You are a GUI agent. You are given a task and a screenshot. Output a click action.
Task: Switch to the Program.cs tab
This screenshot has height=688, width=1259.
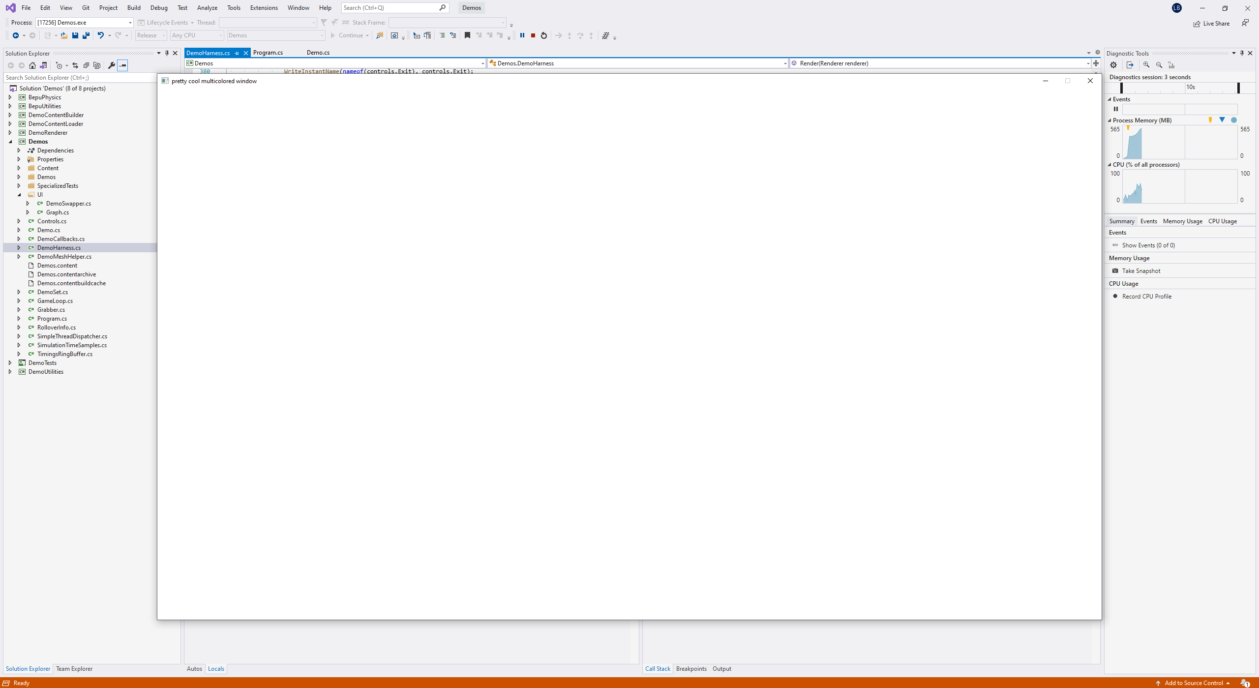coord(268,52)
